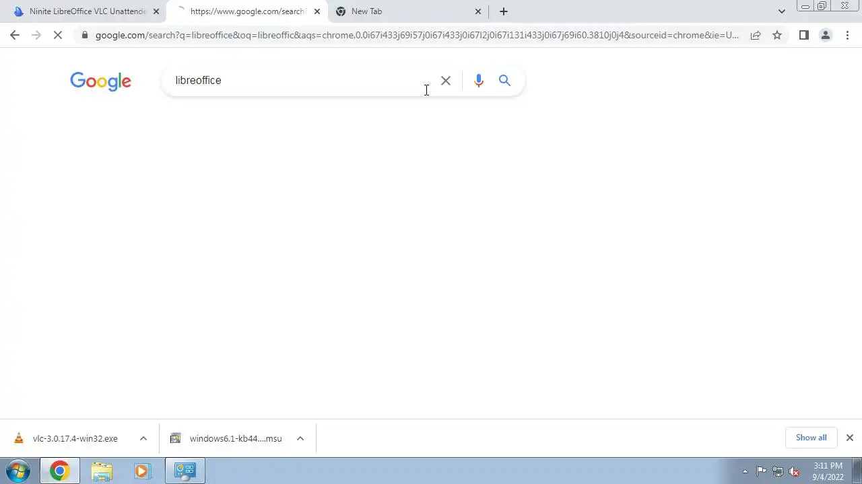Clear the Google search box
Viewport: 862px width, 484px height.
tap(446, 81)
